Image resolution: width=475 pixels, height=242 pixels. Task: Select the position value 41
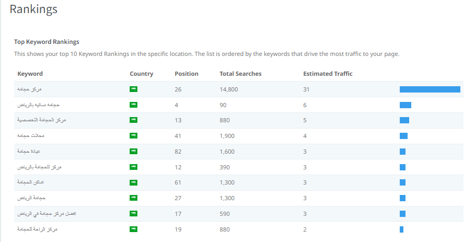tap(178, 136)
